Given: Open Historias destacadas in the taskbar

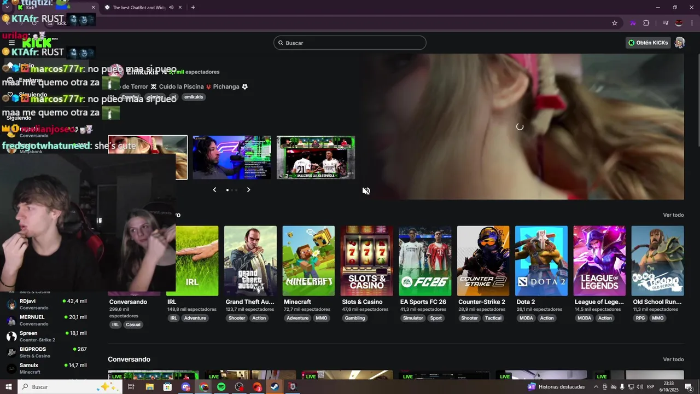Looking at the screenshot, I should pyautogui.click(x=556, y=387).
